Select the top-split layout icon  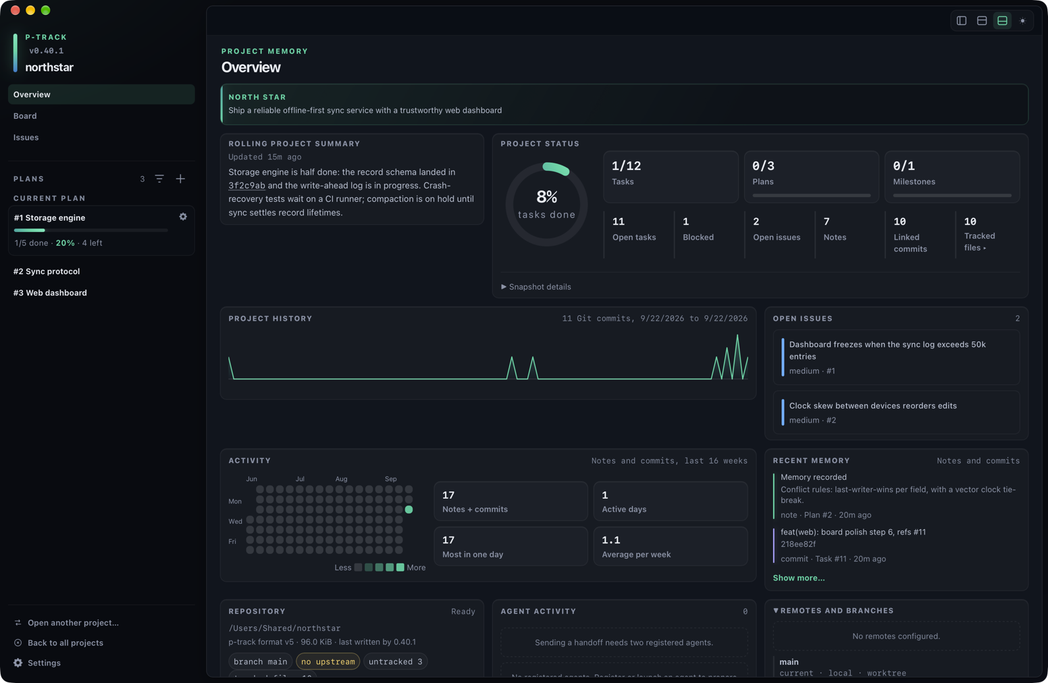coord(982,21)
